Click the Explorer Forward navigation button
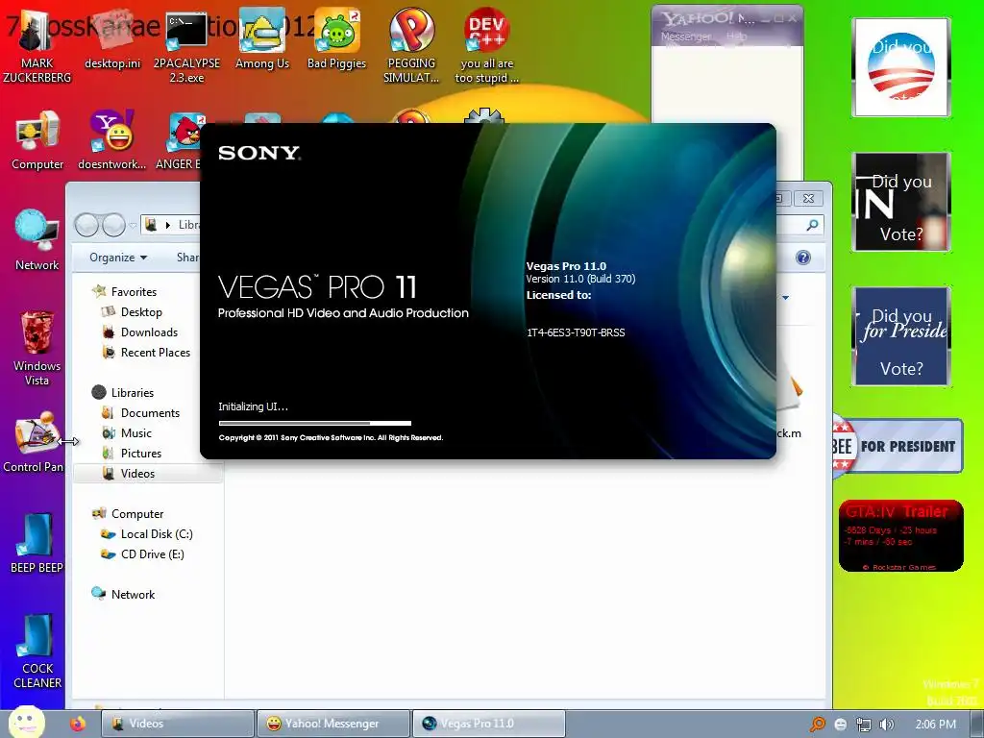 pos(113,225)
